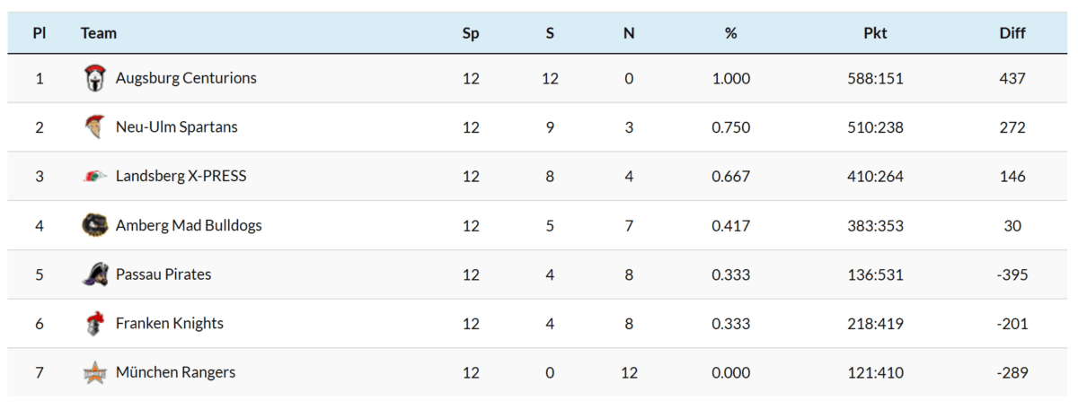1078x409 pixels.
Task: Click the Neu-Ulm Spartans logo
Action: [93, 127]
